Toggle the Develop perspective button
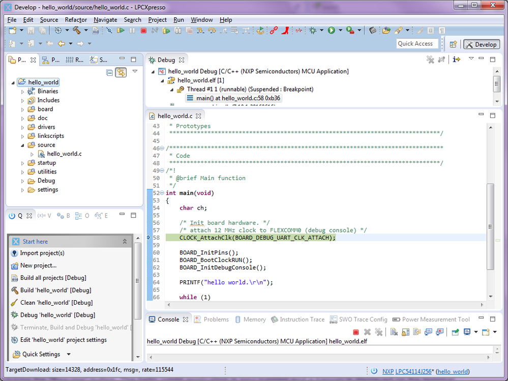The height and width of the screenshot is (381, 508). (x=482, y=44)
